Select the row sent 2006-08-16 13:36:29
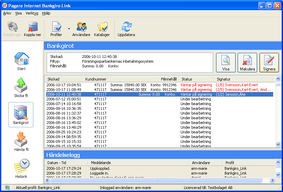This screenshot has width=283, height=192. 159,118
